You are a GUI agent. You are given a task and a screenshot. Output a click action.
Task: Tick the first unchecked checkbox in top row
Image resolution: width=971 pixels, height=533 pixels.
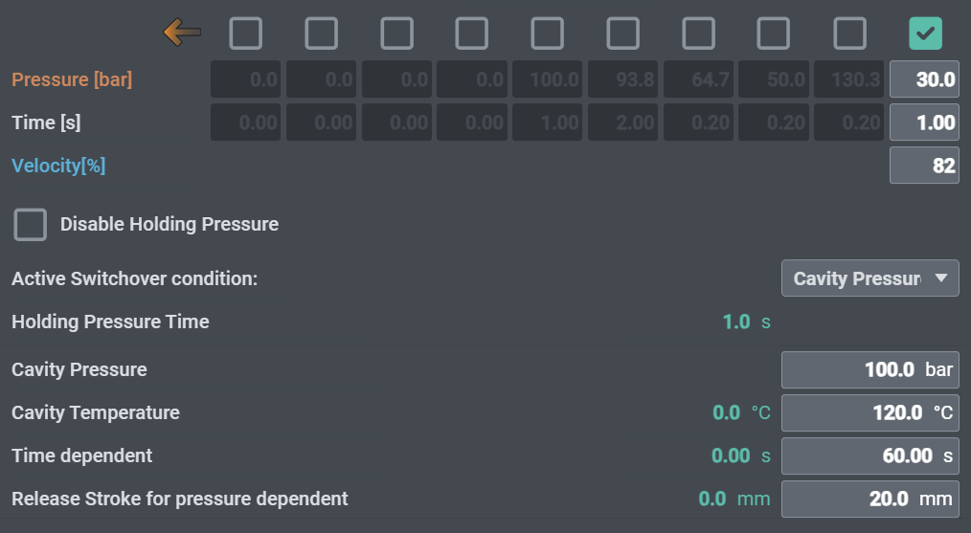tap(246, 33)
